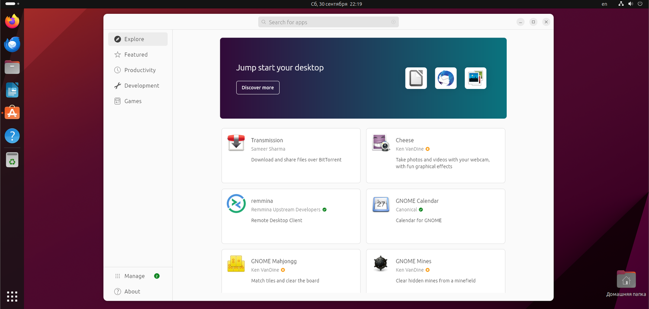649x309 pixels.
Task: Click the Discover more button
Action: point(258,88)
